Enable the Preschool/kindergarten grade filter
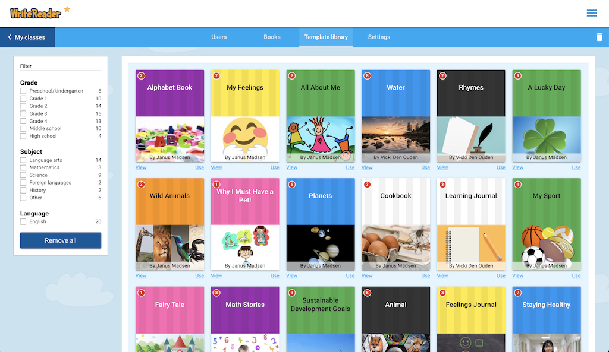This screenshot has width=609, height=352. point(23,91)
